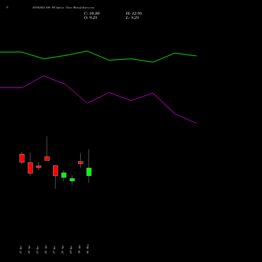Select the 27 Apr date label
The height and width of the screenshot is (262, 262).
pyautogui.click(x=54, y=250)
